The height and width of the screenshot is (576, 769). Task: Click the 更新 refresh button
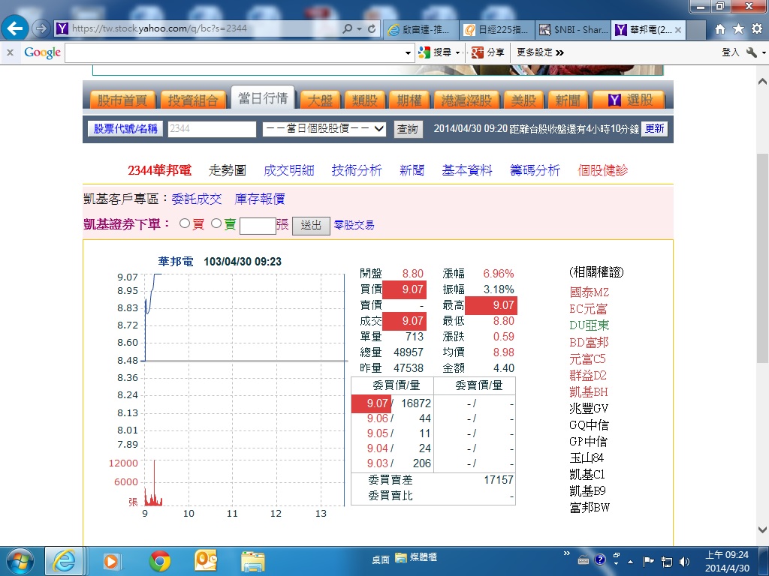click(654, 129)
